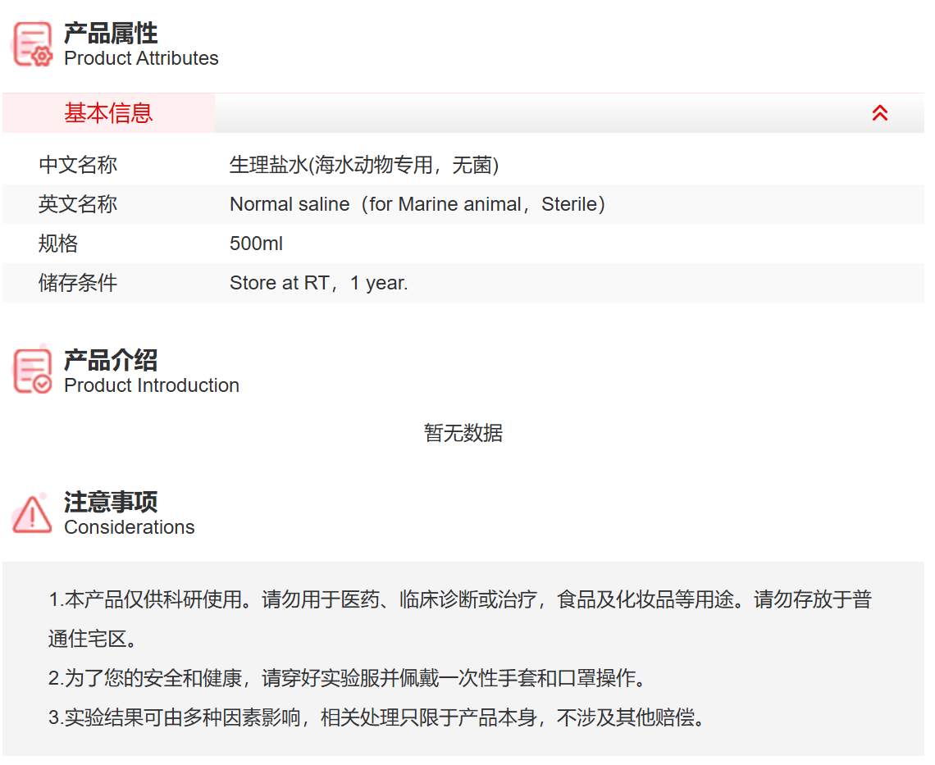Click the first note about research use only
Viewport: 935px width, 765px height.
[459, 600]
